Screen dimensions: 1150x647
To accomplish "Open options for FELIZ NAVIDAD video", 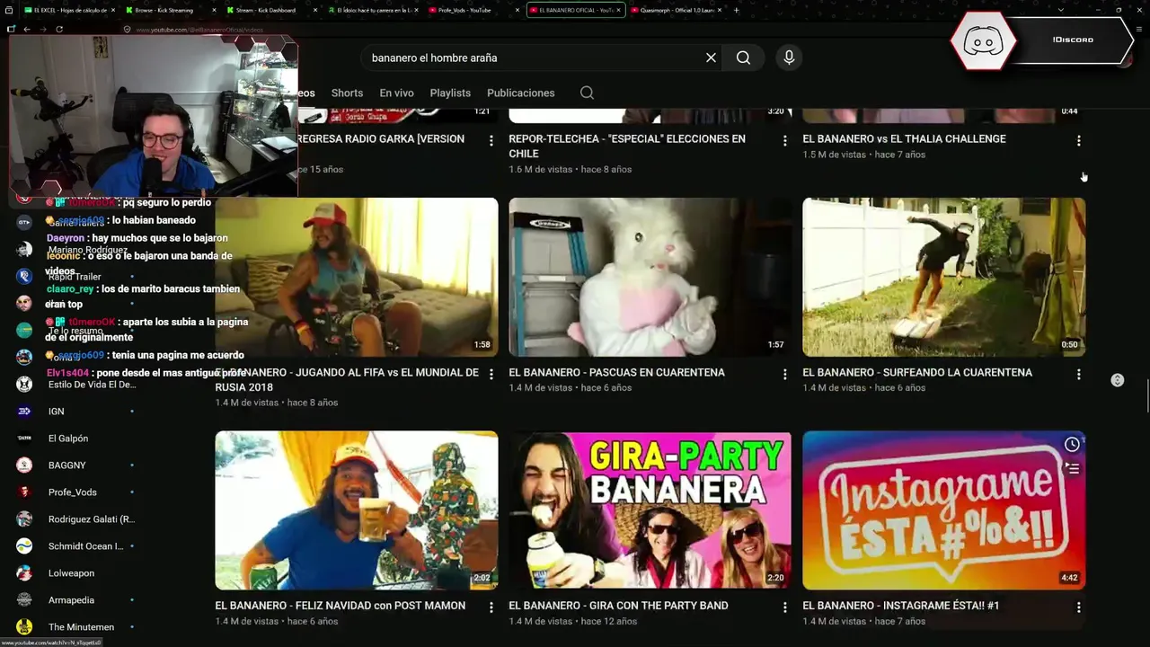I will click(491, 607).
